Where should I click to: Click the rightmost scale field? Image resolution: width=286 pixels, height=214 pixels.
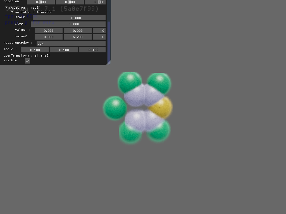tap(92, 50)
